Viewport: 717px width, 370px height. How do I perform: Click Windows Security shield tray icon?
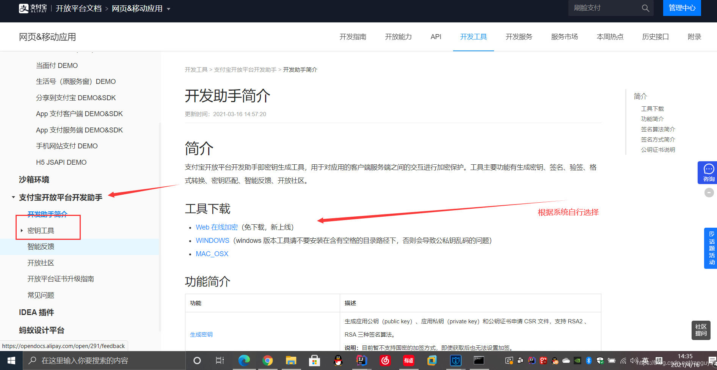tap(600, 361)
